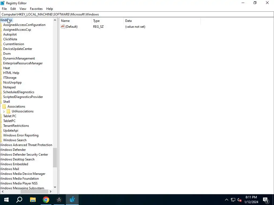The height and width of the screenshot is (205, 274).
Task: Select the ScriptedDiagnosticsProvider key
Action: [x=23, y=97]
